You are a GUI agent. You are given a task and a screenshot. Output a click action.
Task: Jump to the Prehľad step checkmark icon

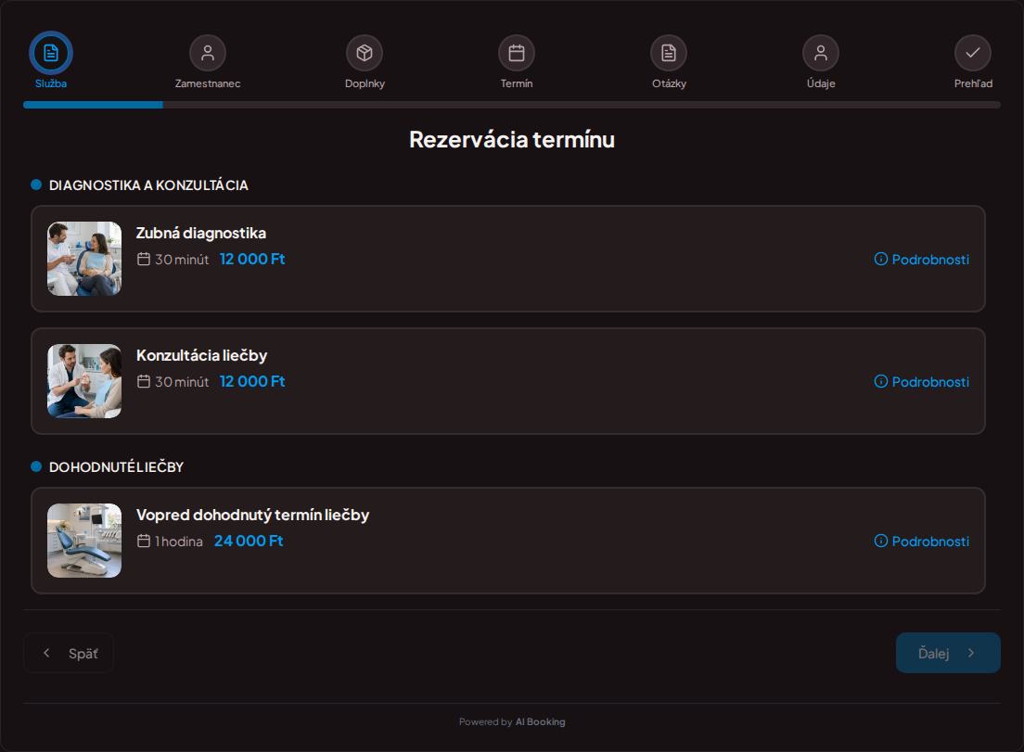pos(973,53)
